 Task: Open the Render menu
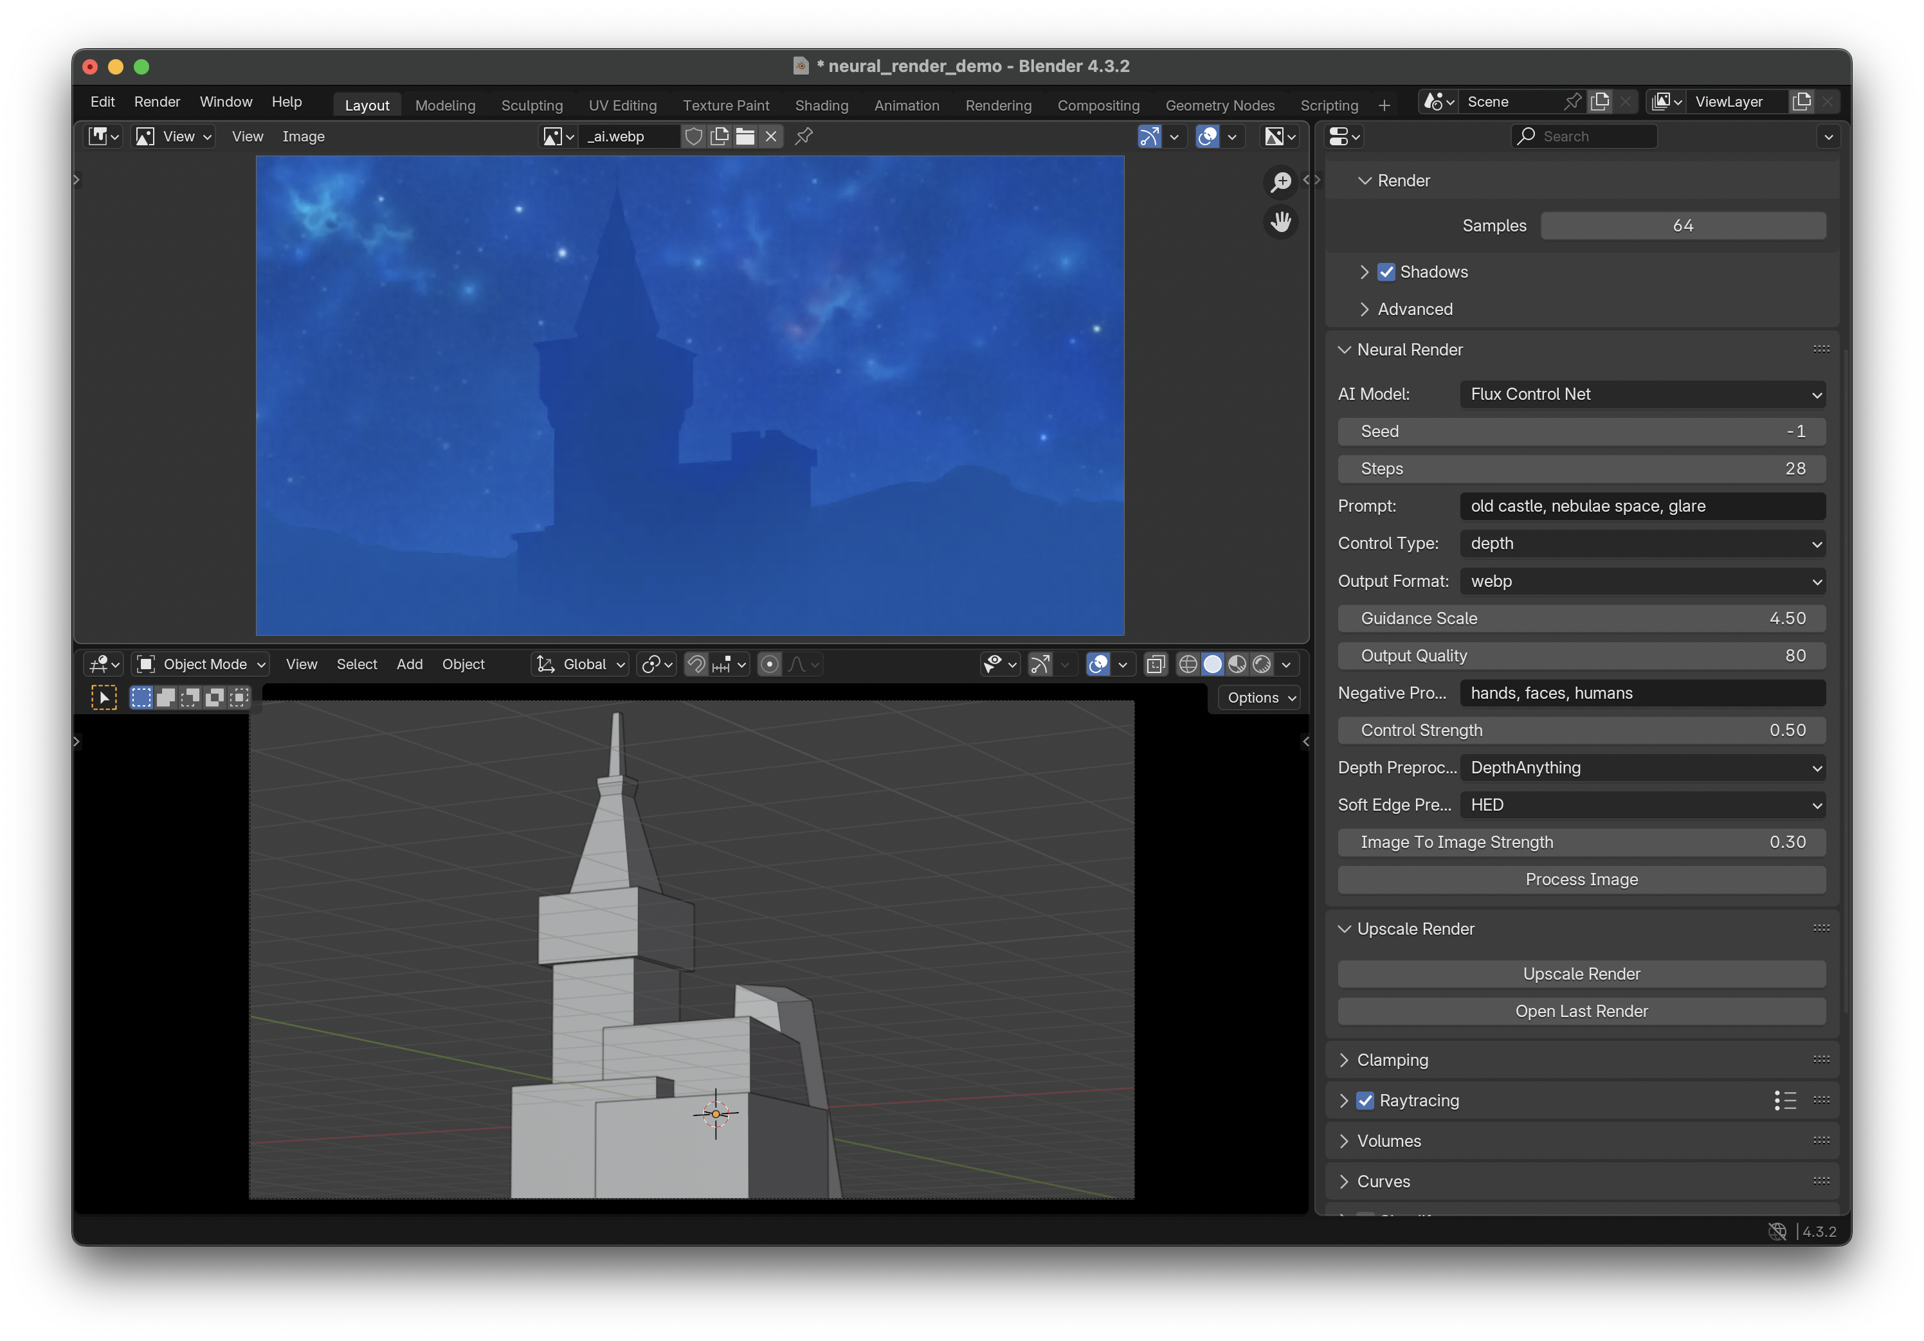tap(157, 102)
